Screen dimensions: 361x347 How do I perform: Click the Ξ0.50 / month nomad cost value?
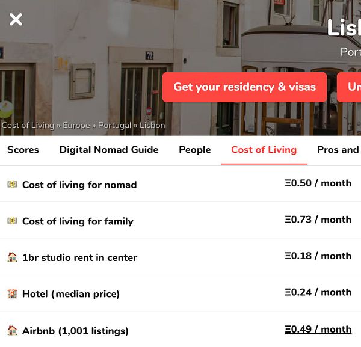pos(318,183)
